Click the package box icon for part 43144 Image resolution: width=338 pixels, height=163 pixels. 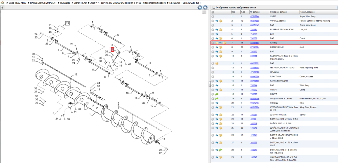220,119
